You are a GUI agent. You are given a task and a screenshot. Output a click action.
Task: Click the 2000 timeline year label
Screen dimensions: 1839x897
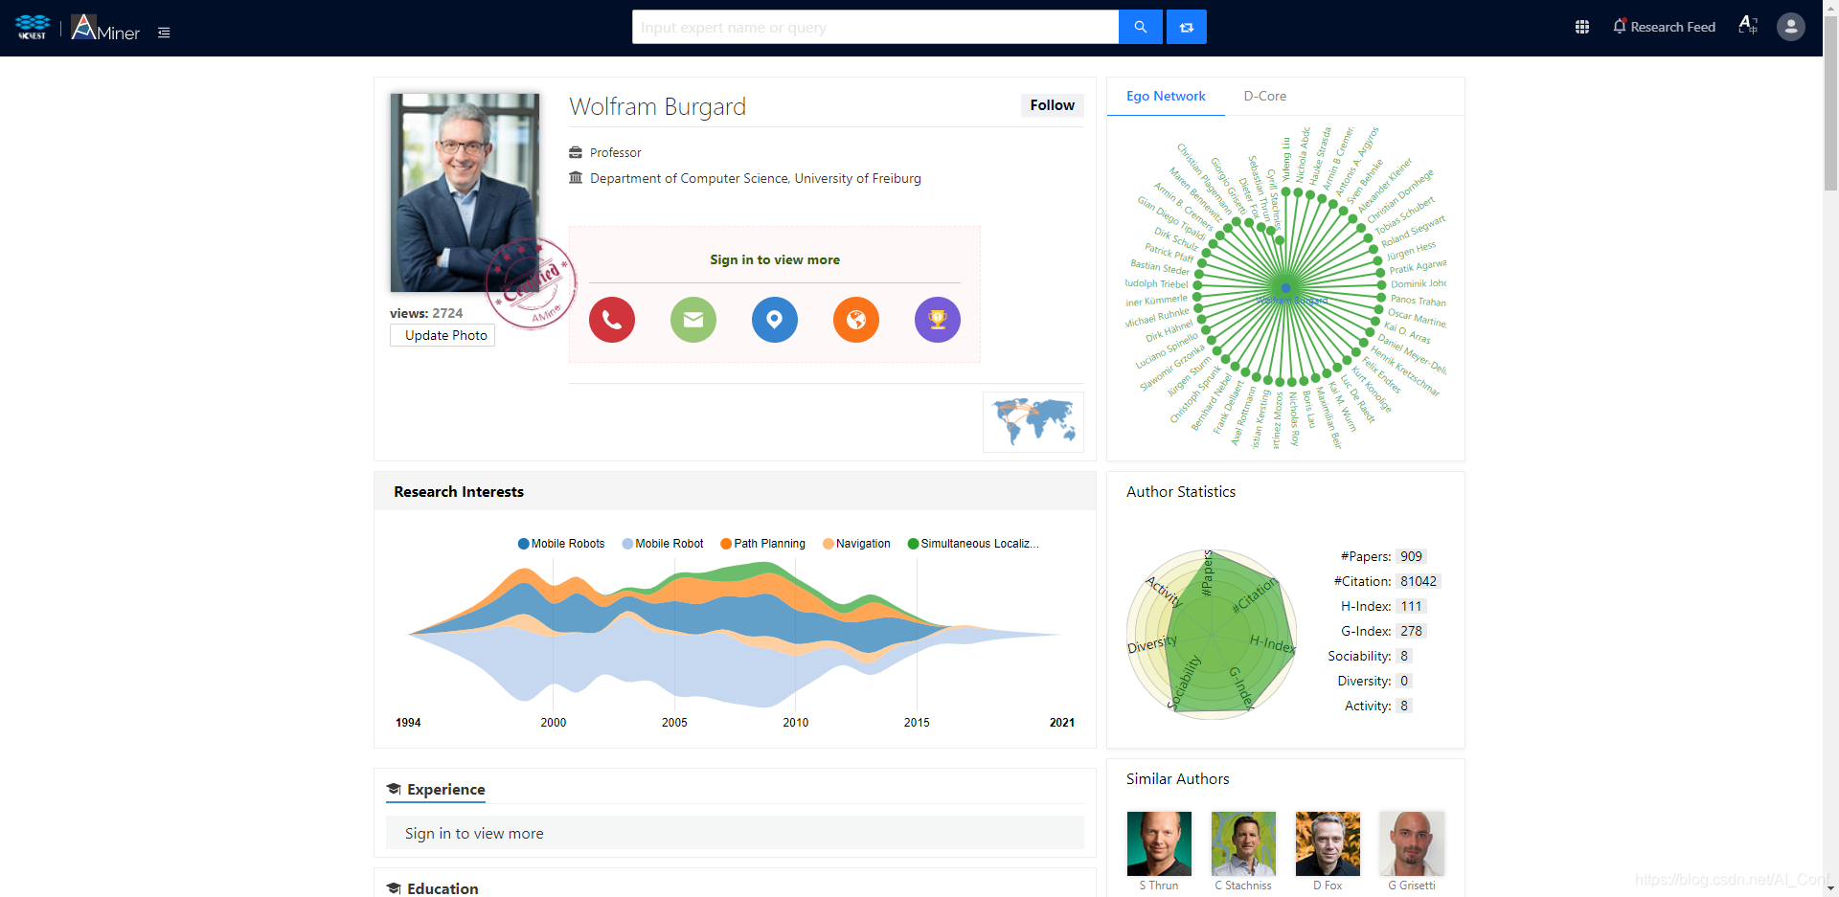[554, 723]
